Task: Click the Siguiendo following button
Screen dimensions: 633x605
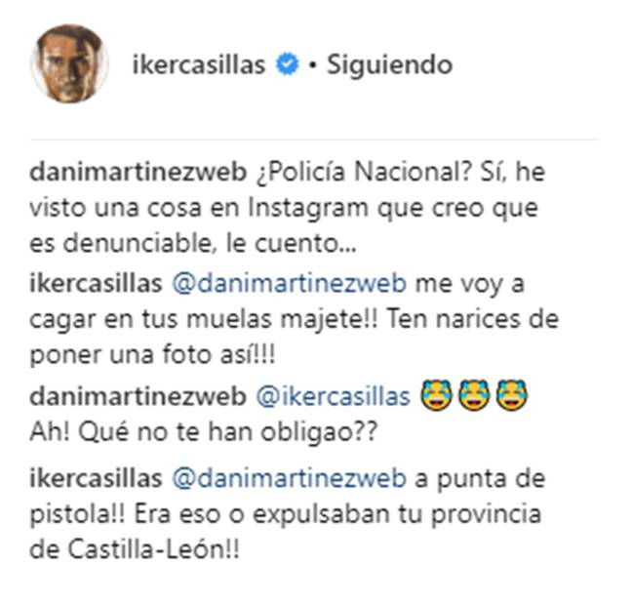Action: click(x=389, y=65)
